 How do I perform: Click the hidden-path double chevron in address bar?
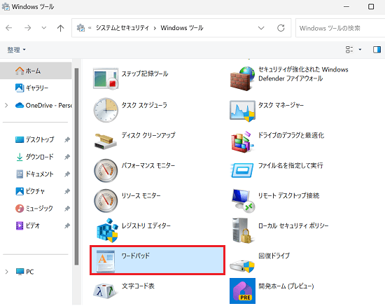coord(90,28)
